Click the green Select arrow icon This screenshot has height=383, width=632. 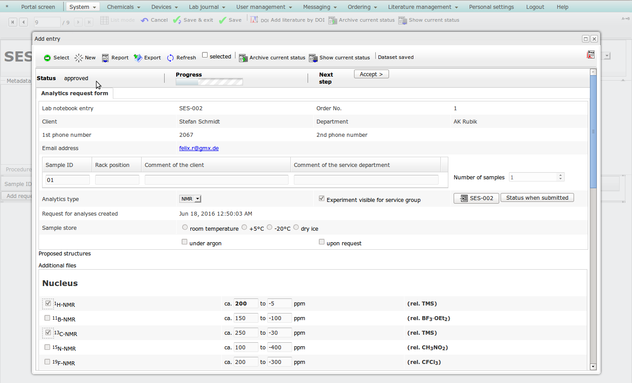click(x=47, y=58)
